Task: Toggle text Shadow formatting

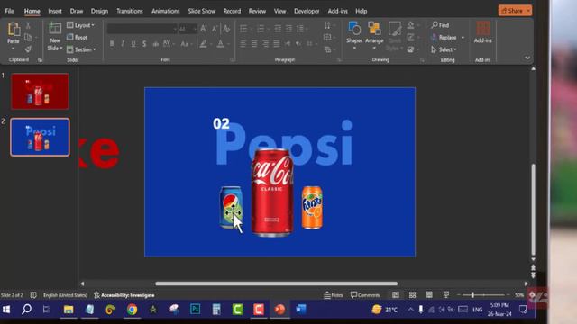Action: click(144, 44)
